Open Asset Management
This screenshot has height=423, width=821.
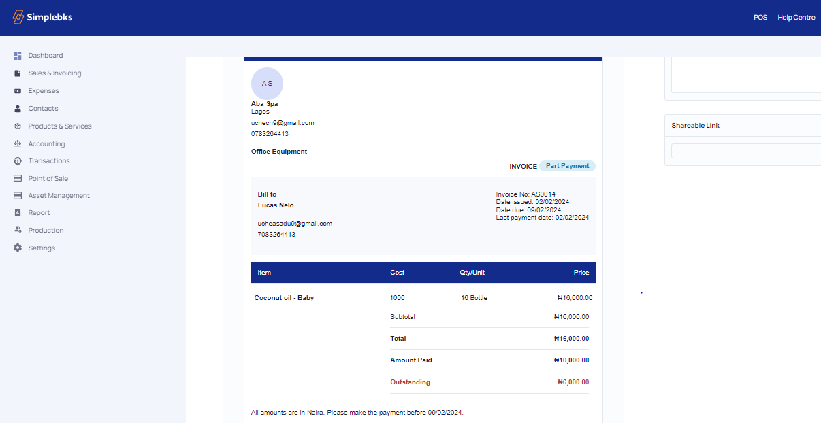(59, 196)
